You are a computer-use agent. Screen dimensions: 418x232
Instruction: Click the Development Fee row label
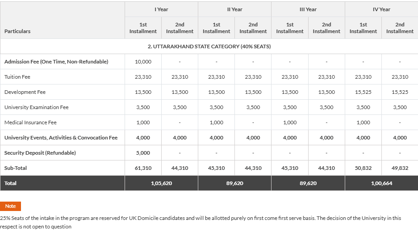[x=25, y=92]
